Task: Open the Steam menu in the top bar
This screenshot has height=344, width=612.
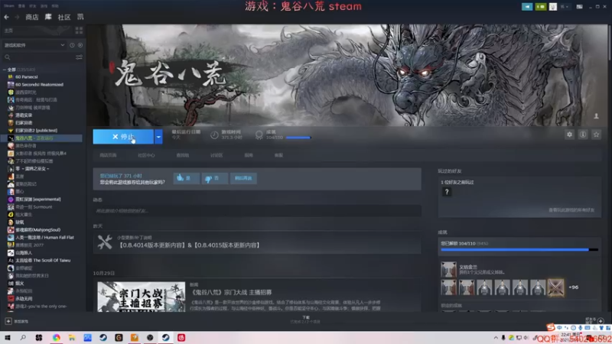Action: tap(9, 6)
